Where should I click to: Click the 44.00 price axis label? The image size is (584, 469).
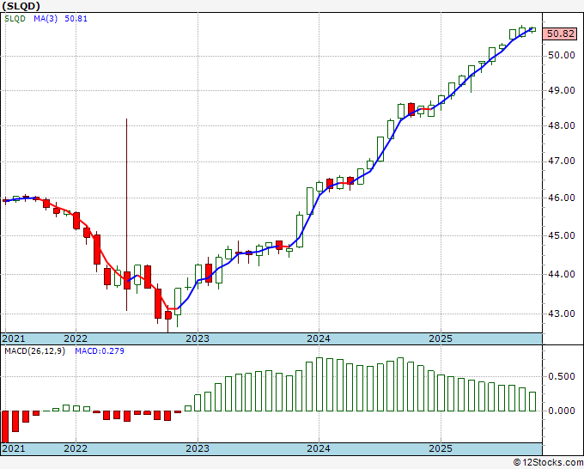click(561, 274)
